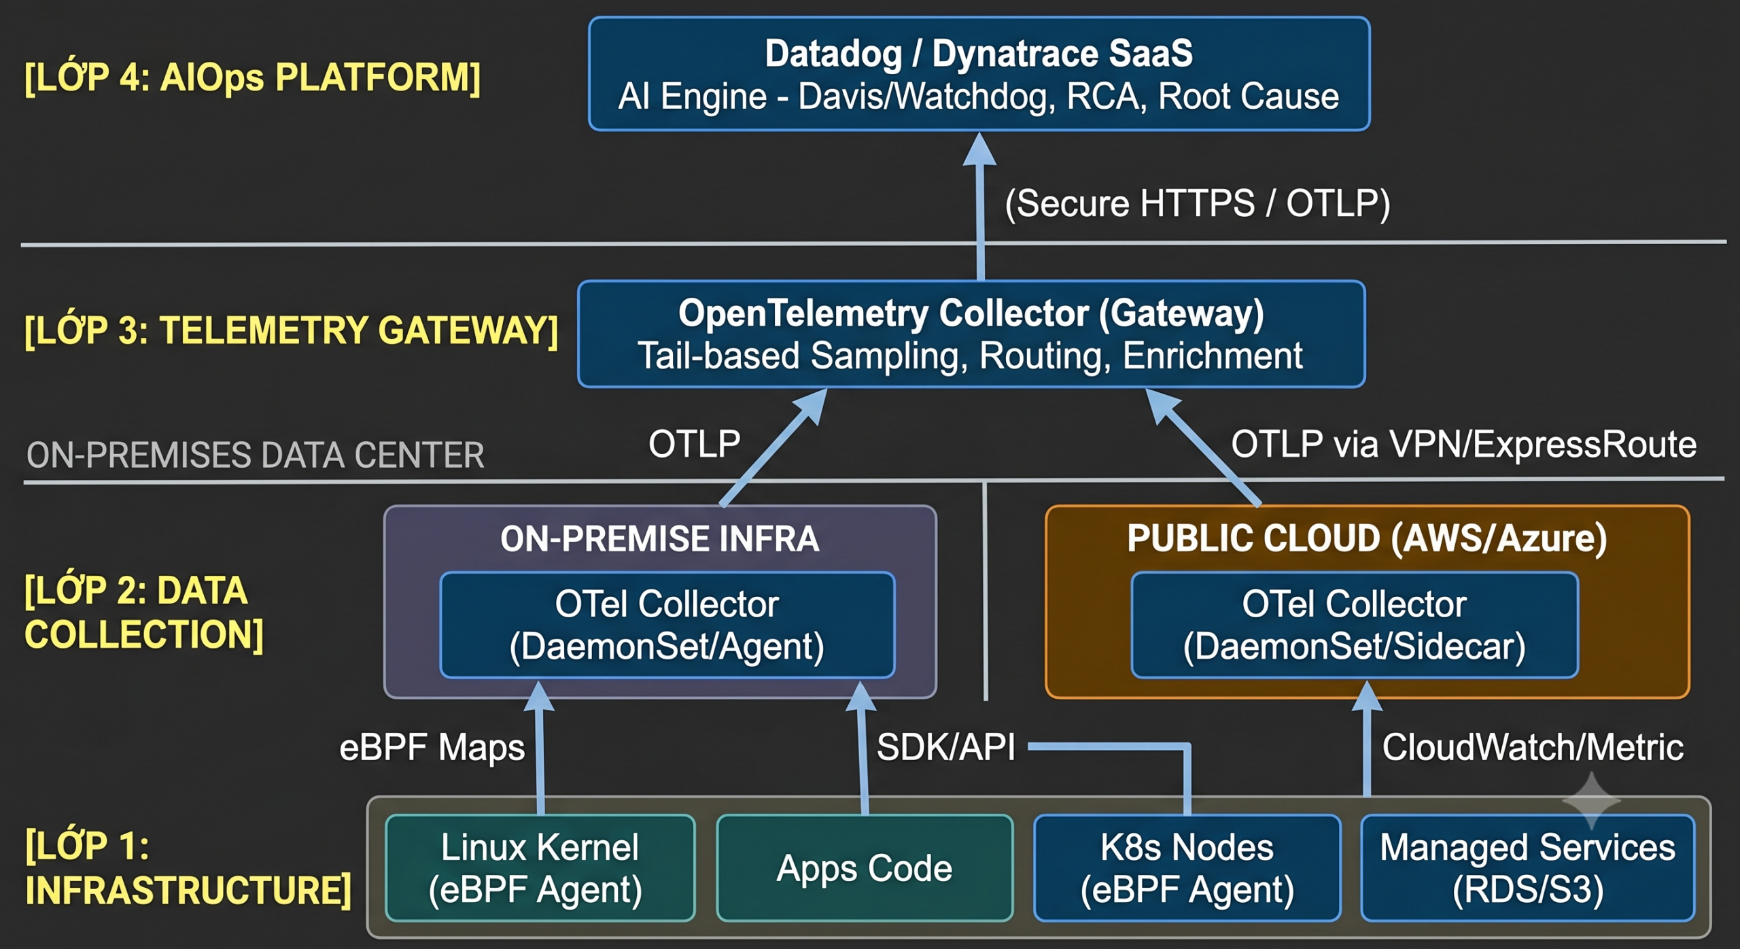Select the OTel Collector (DaemonSet/Agent) box
The image size is (1740, 949).
tap(667, 625)
